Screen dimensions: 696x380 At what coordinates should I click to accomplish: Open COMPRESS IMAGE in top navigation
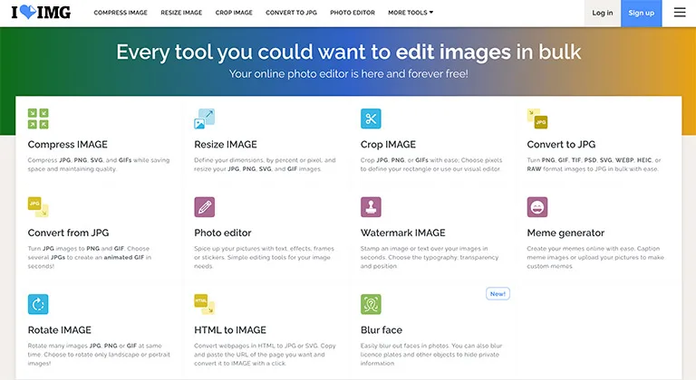click(121, 13)
